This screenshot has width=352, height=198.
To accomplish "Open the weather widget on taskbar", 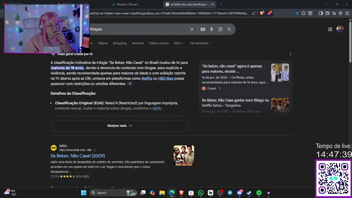I will pyautogui.click(x=10, y=193).
